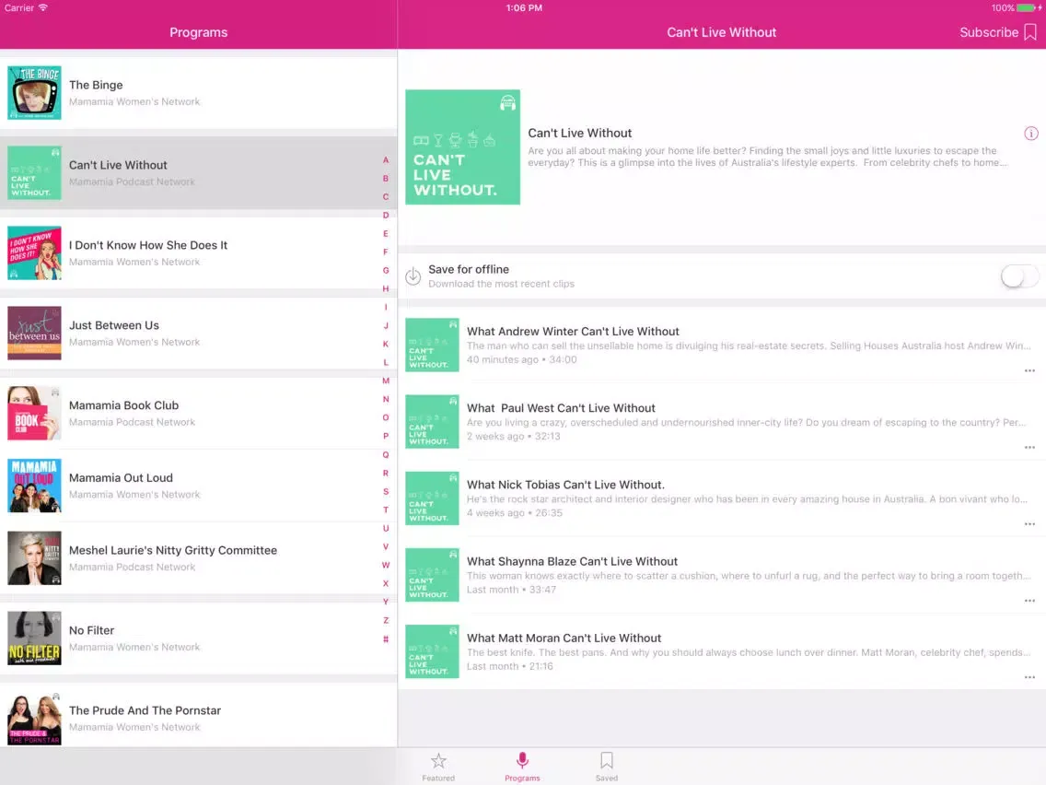Switch to the Saved tab

[x=607, y=767]
